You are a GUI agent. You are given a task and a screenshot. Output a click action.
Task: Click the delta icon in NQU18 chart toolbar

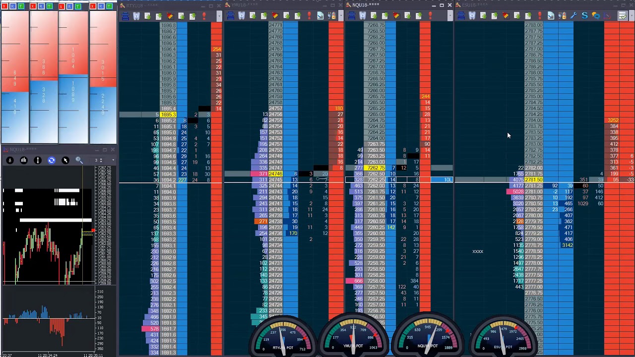tap(9, 160)
